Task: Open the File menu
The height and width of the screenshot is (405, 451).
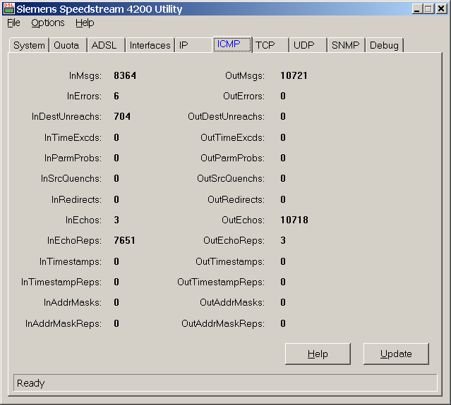Action: pos(13,23)
